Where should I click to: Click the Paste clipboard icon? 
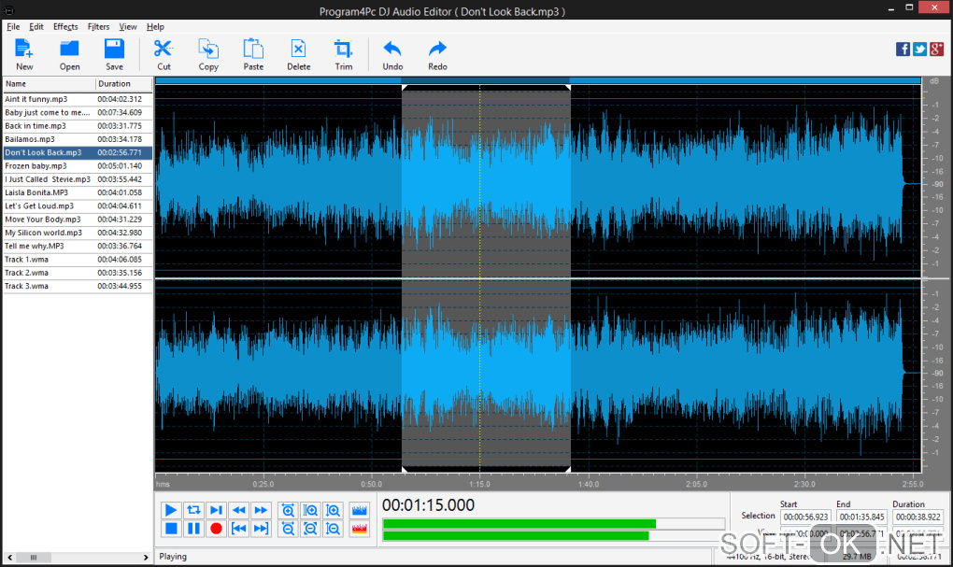coord(253,53)
